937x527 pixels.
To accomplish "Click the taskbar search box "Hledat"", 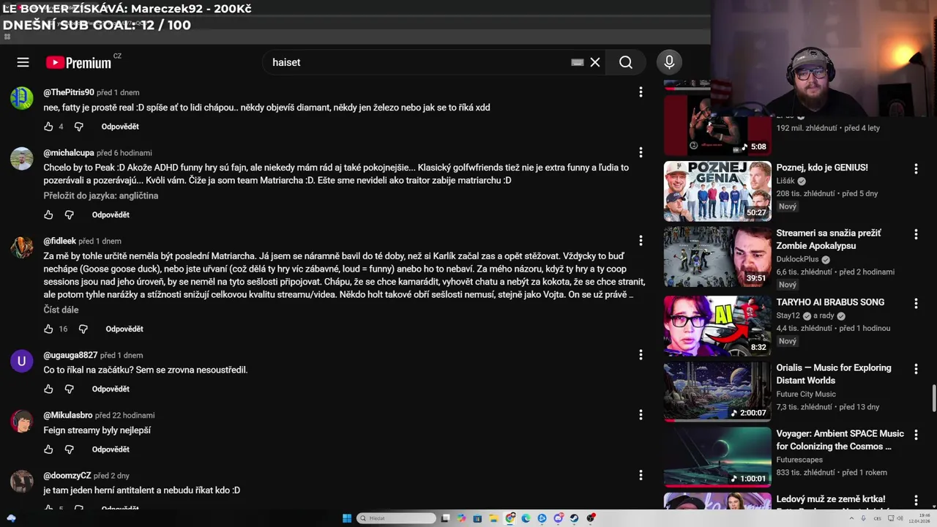I will coord(396,518).
